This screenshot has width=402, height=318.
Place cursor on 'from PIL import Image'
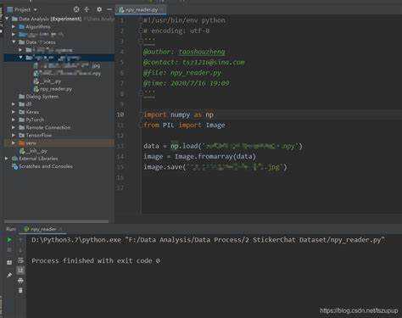pos(184,126)
